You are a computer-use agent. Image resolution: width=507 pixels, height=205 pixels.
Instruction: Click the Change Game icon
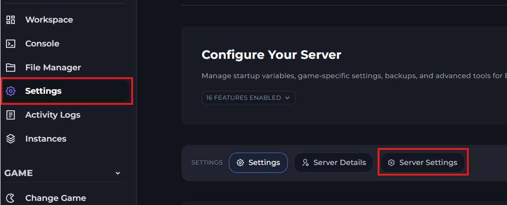11,199
